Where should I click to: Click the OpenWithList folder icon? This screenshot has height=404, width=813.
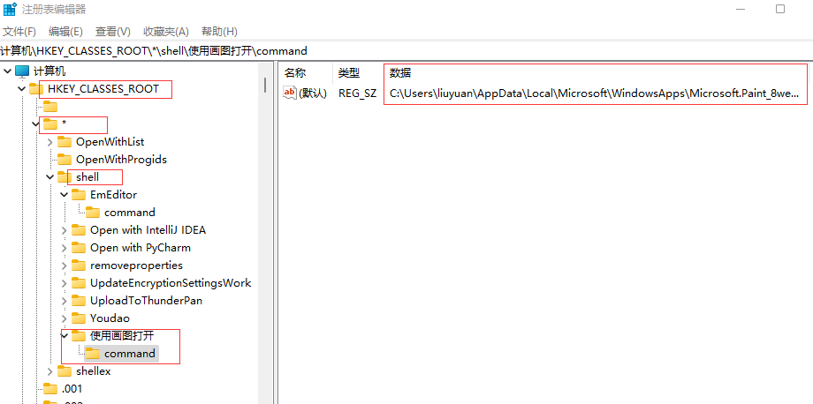pos(65,142)
